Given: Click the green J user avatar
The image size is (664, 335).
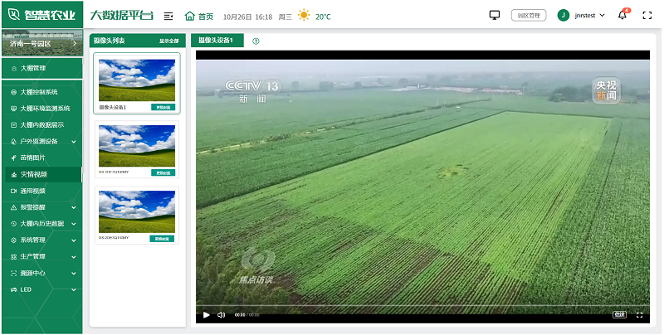Looking at the screenshot, I should (x=564, y=15).
